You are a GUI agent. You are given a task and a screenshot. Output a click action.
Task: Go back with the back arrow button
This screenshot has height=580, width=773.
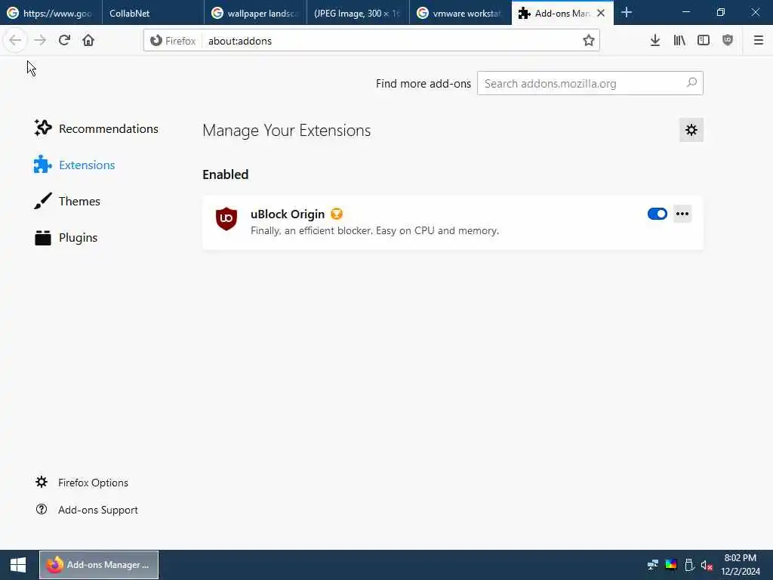pyautogui.click(x=15, y=41)
